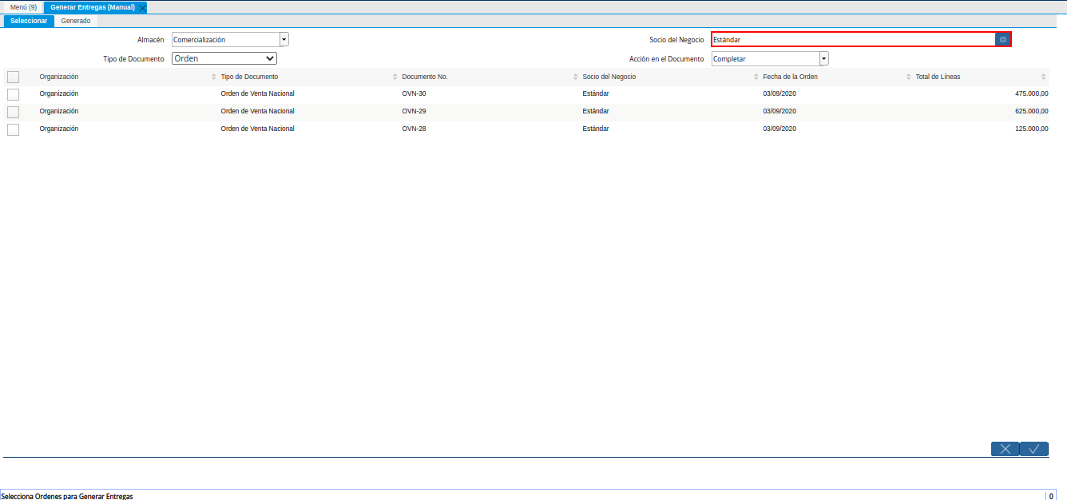Click the total 625.000,00 cell
The image size is (1067, 500).
pyautogui.click(x=1031, y=111)
